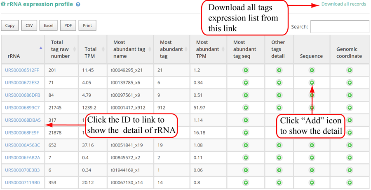
Task: Export table as CSV
Action: 29,25
